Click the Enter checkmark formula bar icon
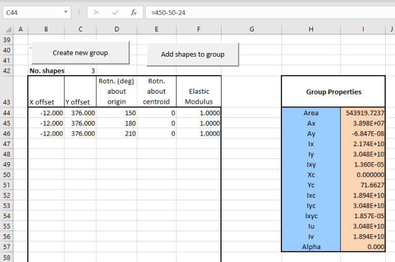This screenshot has width=395, height=262. (x=115, y=12)
